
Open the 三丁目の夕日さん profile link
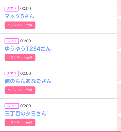25,114
